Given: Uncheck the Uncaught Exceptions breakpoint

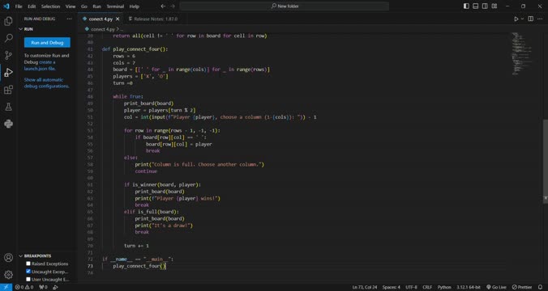Looking at the screenshot, I should pyautogui.click(x=28, y=271).
